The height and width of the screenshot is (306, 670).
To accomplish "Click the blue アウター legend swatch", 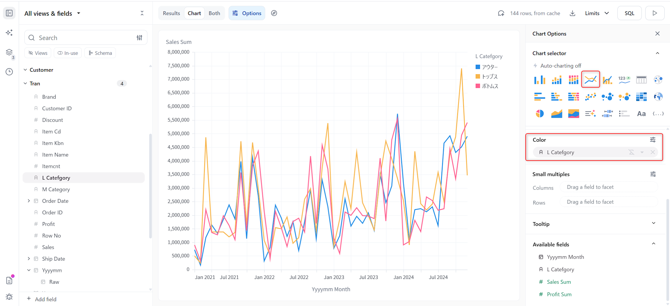I will click(x=478, y=67).
